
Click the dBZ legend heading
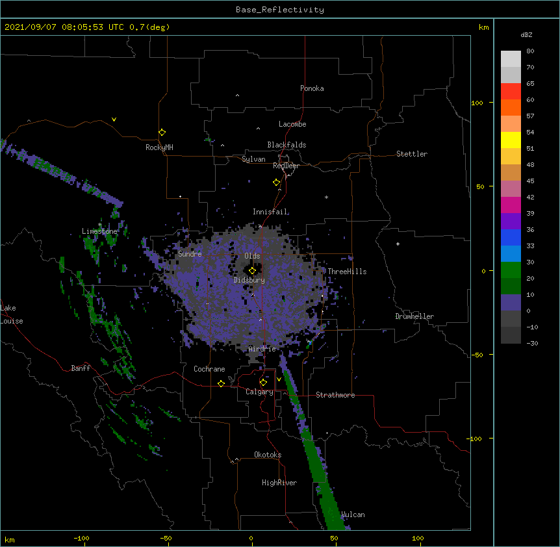[x=526, y=34]
